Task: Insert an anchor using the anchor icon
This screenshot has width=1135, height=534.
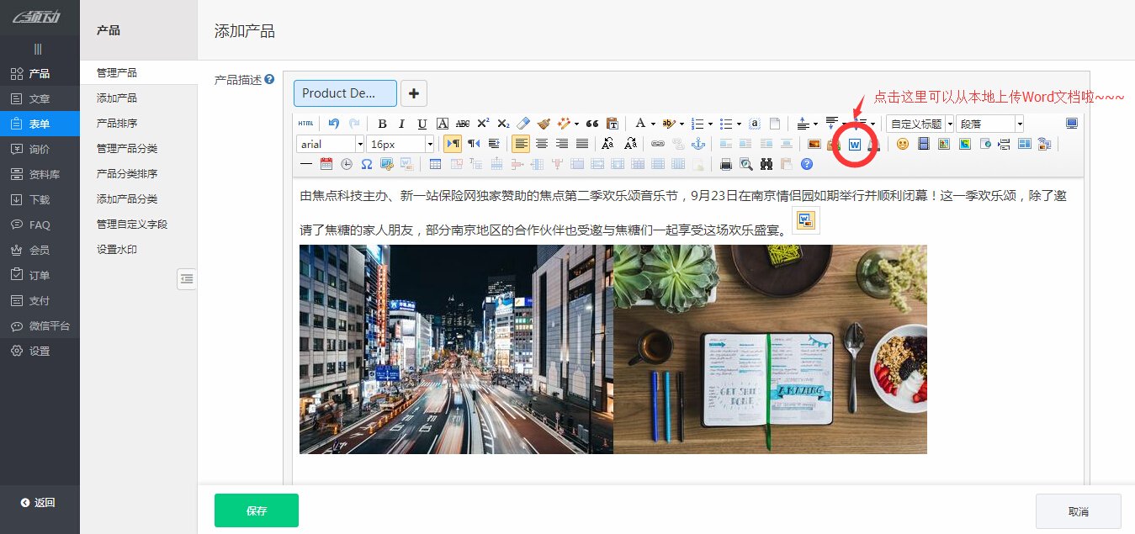Action: pyautogui.click(x=698, y=144)
